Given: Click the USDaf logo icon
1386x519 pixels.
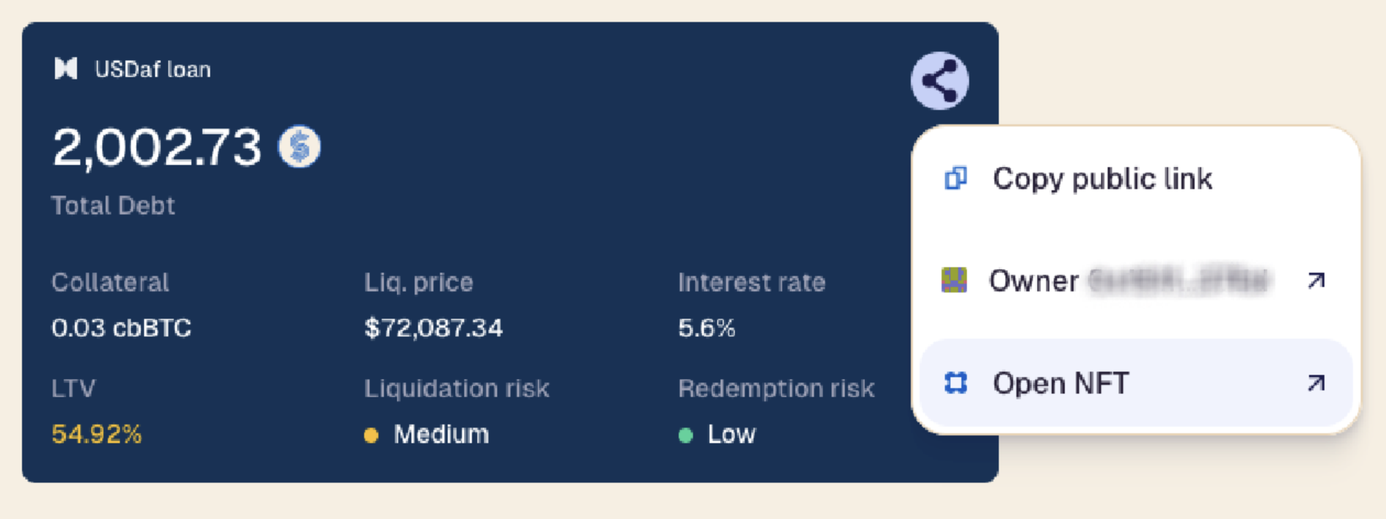Looking at the screenshot, I should point(66,69).
